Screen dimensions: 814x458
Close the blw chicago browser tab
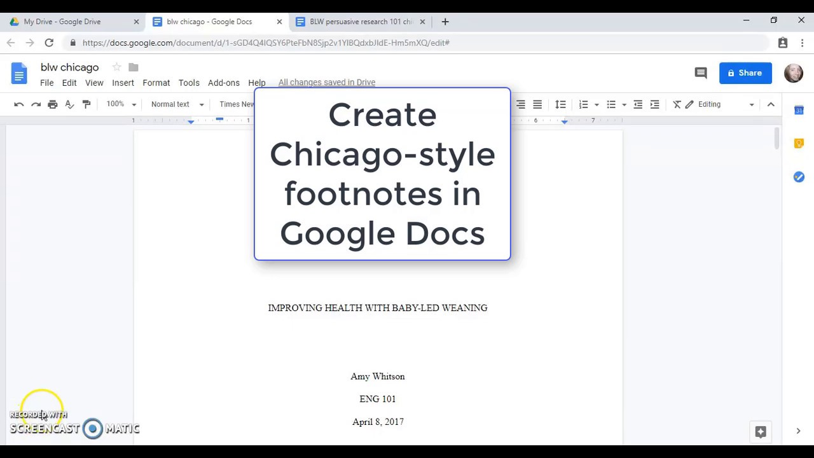[279, 22]
